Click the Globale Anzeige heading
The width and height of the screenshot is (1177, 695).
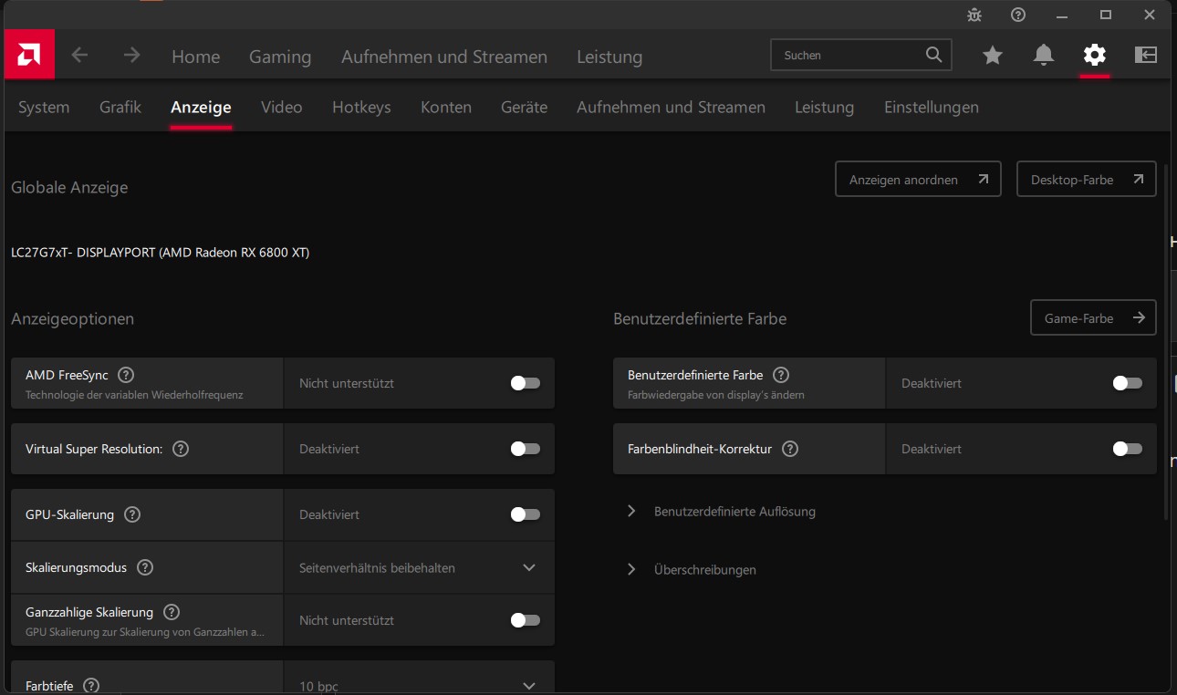69,188
